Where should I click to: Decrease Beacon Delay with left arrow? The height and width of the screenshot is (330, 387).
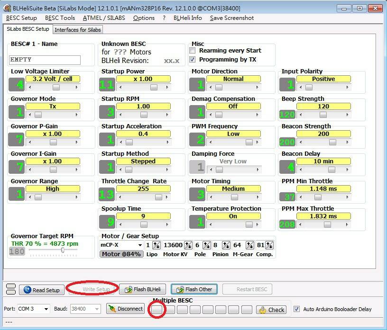tap(301, 170)
